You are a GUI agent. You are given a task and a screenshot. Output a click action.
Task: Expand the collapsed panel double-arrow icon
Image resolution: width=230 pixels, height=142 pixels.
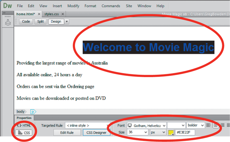4,13
